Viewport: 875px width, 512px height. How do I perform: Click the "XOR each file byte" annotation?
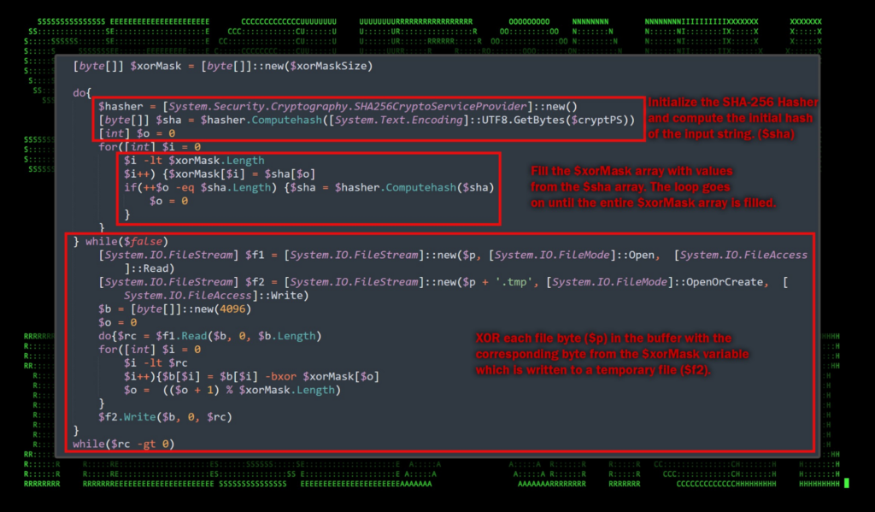click(602, 338)
